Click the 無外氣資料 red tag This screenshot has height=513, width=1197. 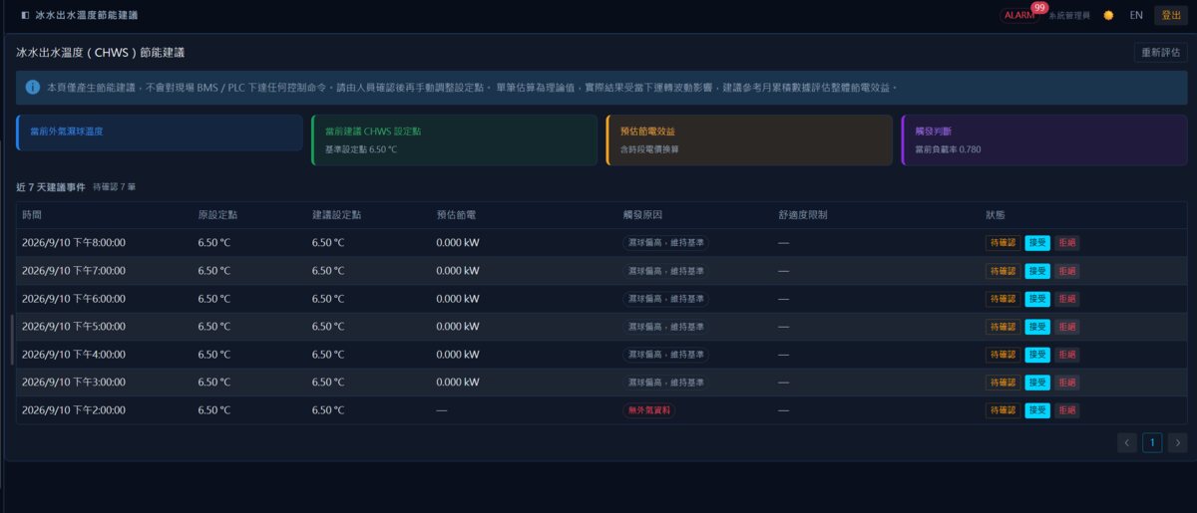649,410
